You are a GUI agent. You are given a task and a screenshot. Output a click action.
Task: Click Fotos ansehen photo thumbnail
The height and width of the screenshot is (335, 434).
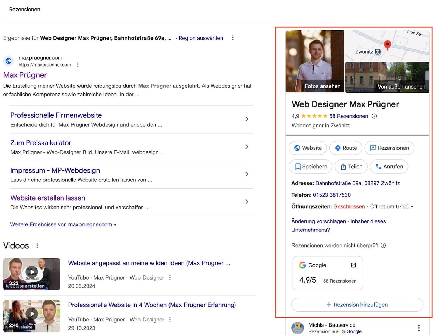(315, 61)
